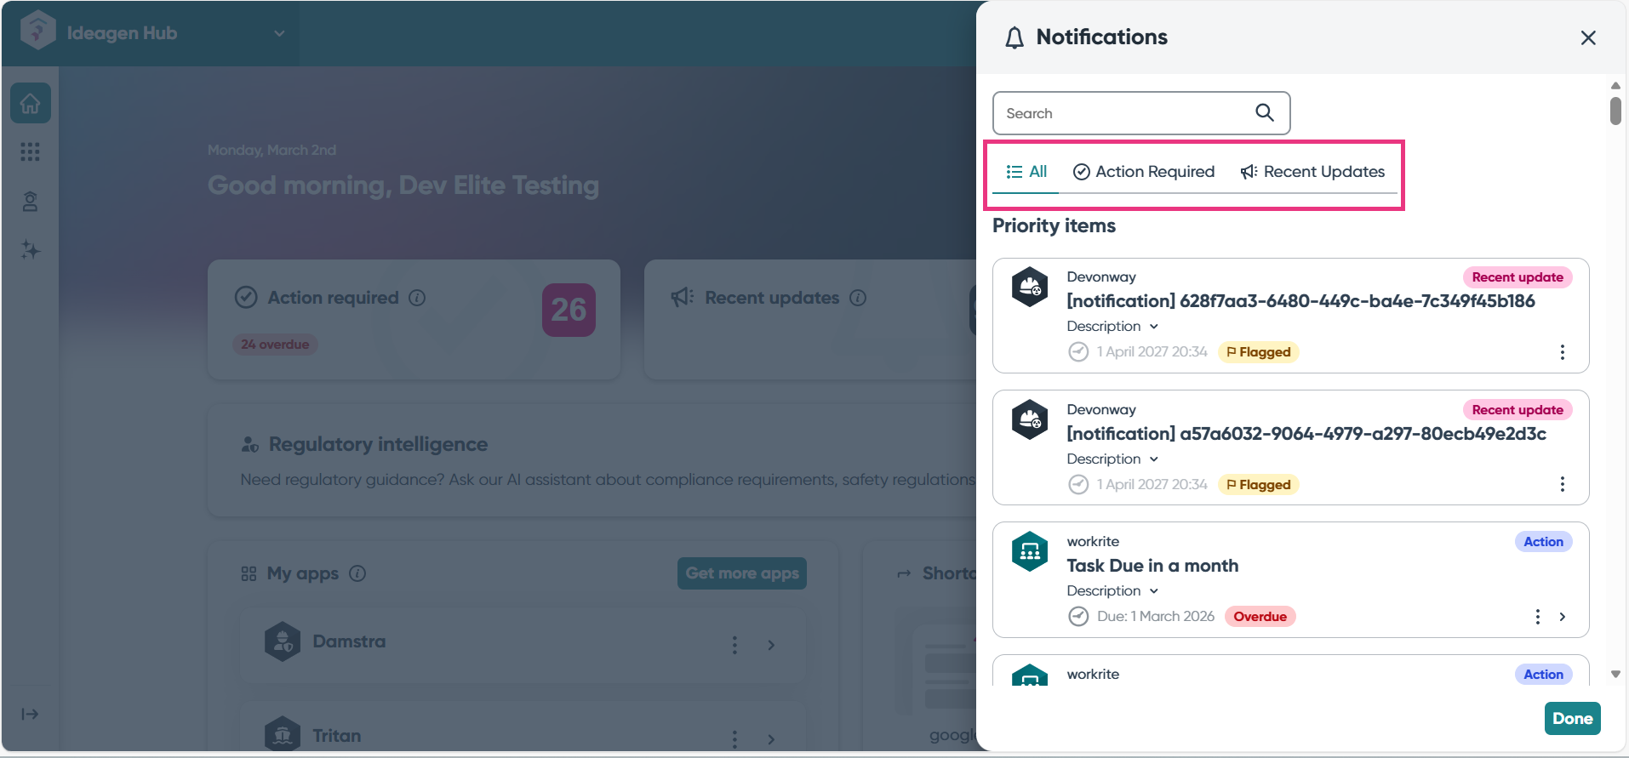This screenshot has width=1629, height=758.
Task: Open three-dot menu for first Devonway notification
Action: tap(1562, 352)
